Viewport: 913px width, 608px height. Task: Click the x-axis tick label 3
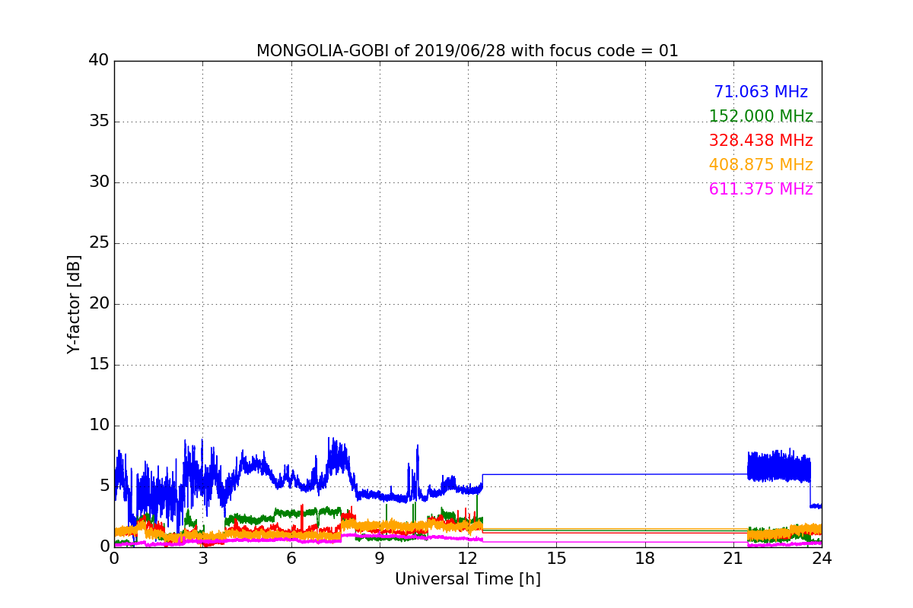pos(202,558)
